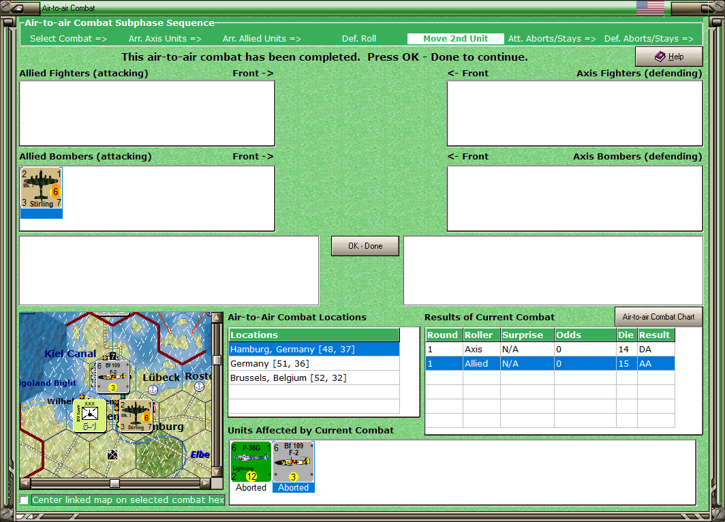Click the 5-1 corps counter on map
725x522 pixels.
pyautogui.click(x=90, y=416)
